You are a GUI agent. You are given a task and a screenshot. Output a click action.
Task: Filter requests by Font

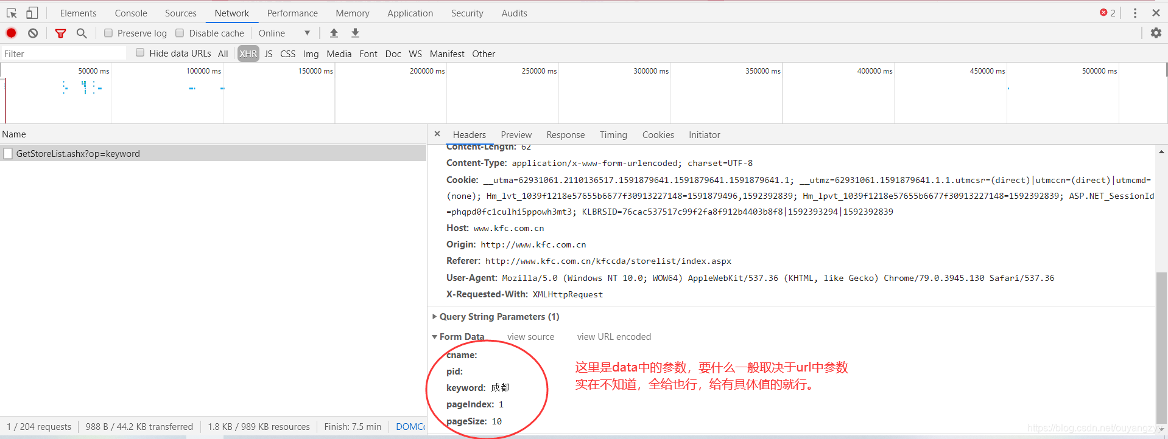[x=368, y=54]
